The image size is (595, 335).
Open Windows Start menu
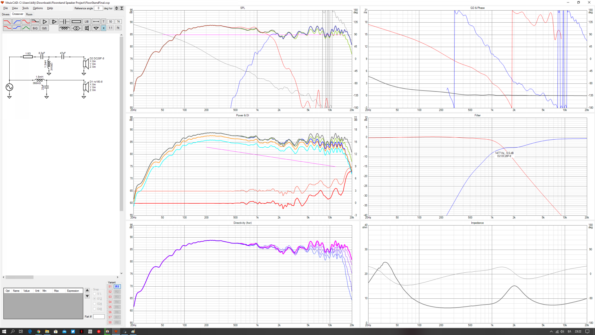tap(4, 332)
